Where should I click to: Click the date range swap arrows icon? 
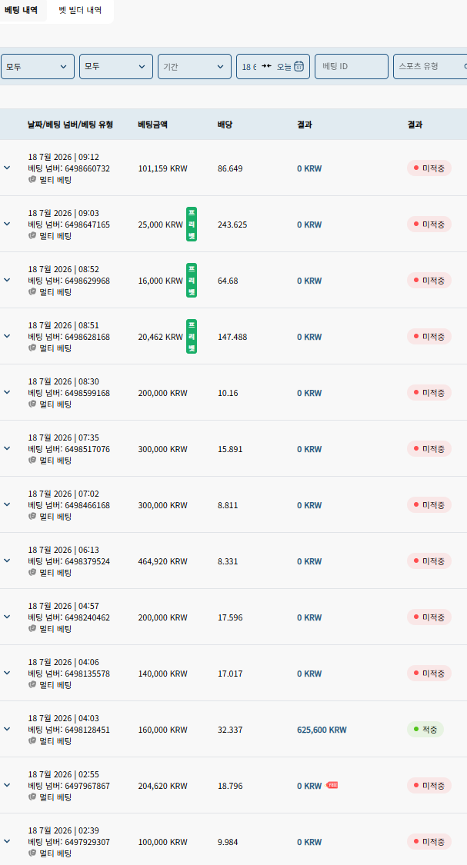(x=267, y=66)
